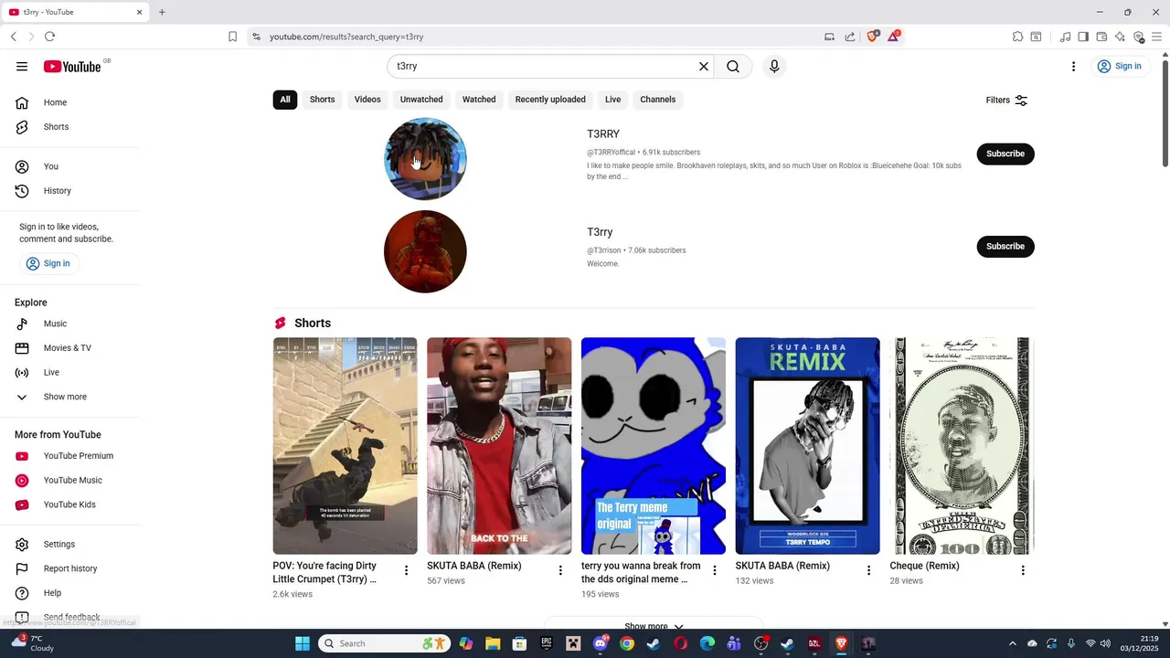This screenshot has height=658, width=1170.
Task: Expand Show more below the Shorts row
Action: [654, 626]
